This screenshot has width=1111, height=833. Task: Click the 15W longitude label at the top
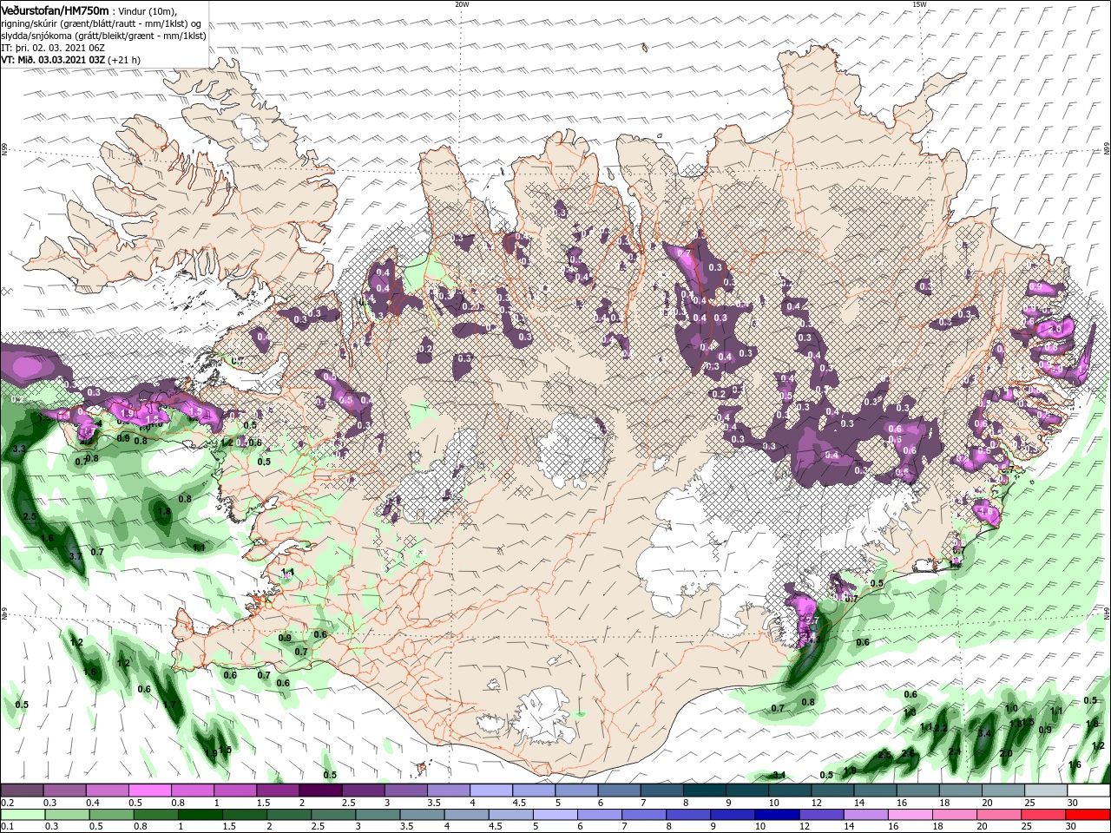point(919,4)
